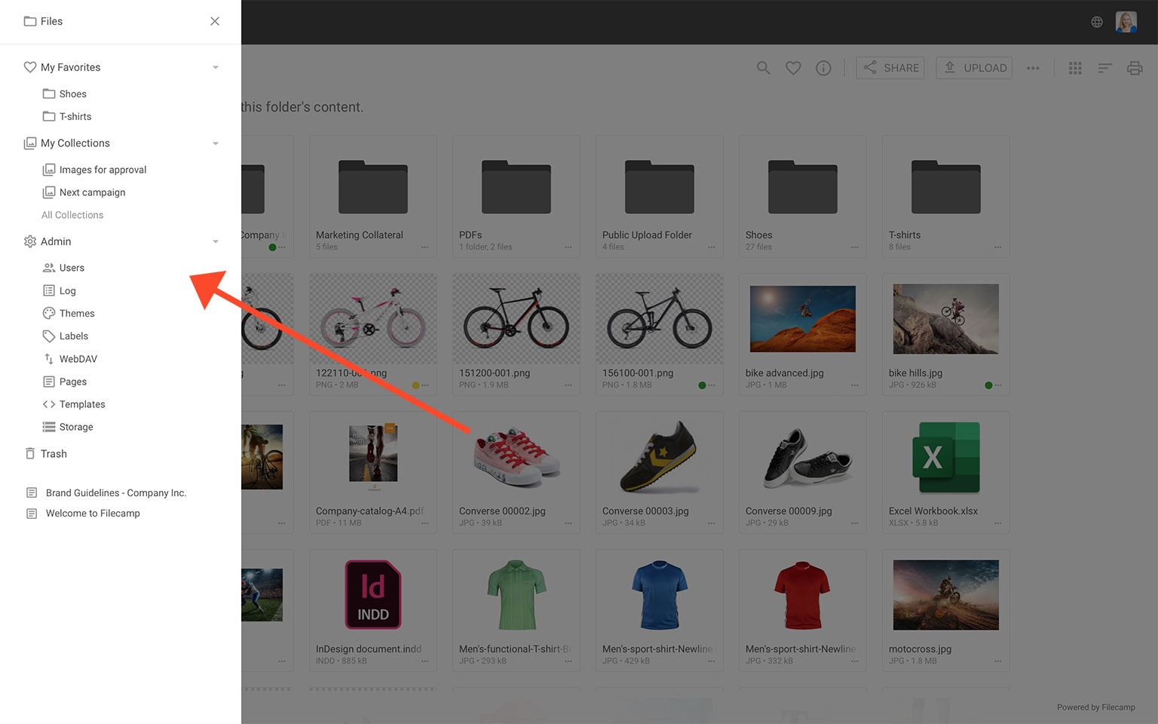Click the WebDAV arrows icon
The image size is (1158, 724).
(49, 359)
